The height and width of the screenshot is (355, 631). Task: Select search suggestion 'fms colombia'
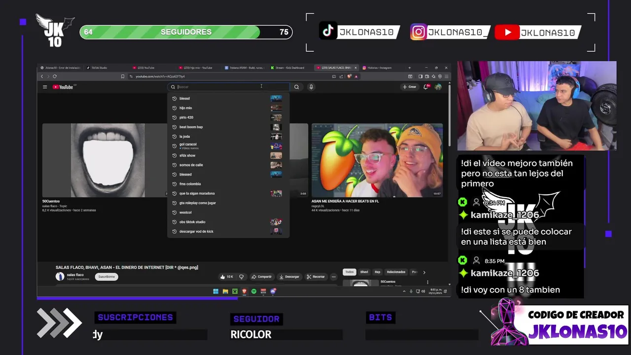point(228,184)
